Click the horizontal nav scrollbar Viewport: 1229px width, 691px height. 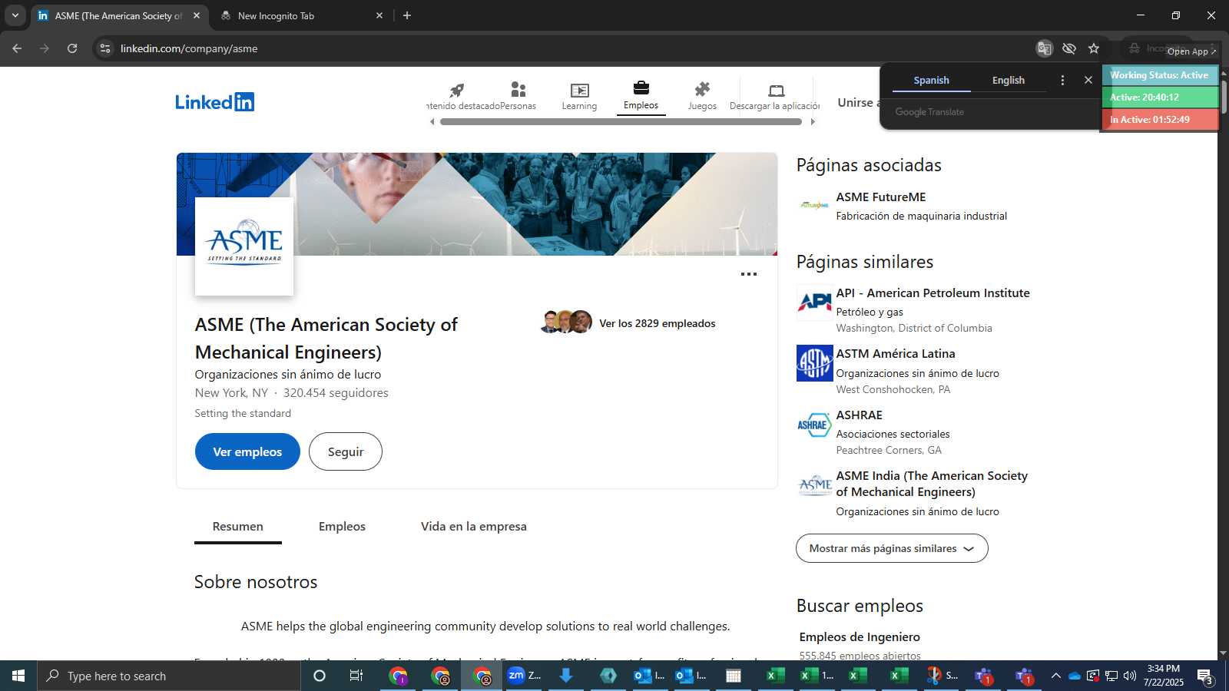tap(621, 121)
